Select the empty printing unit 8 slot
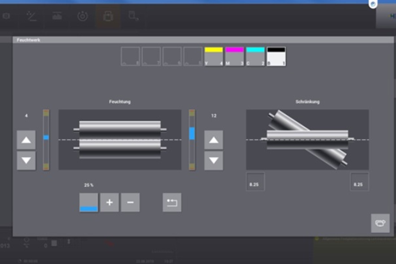This screenshot has height=264, width=396. coord(130,57)
